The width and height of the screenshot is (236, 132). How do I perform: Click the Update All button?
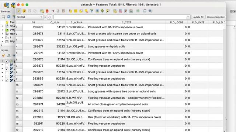click(x=198, y=17)
